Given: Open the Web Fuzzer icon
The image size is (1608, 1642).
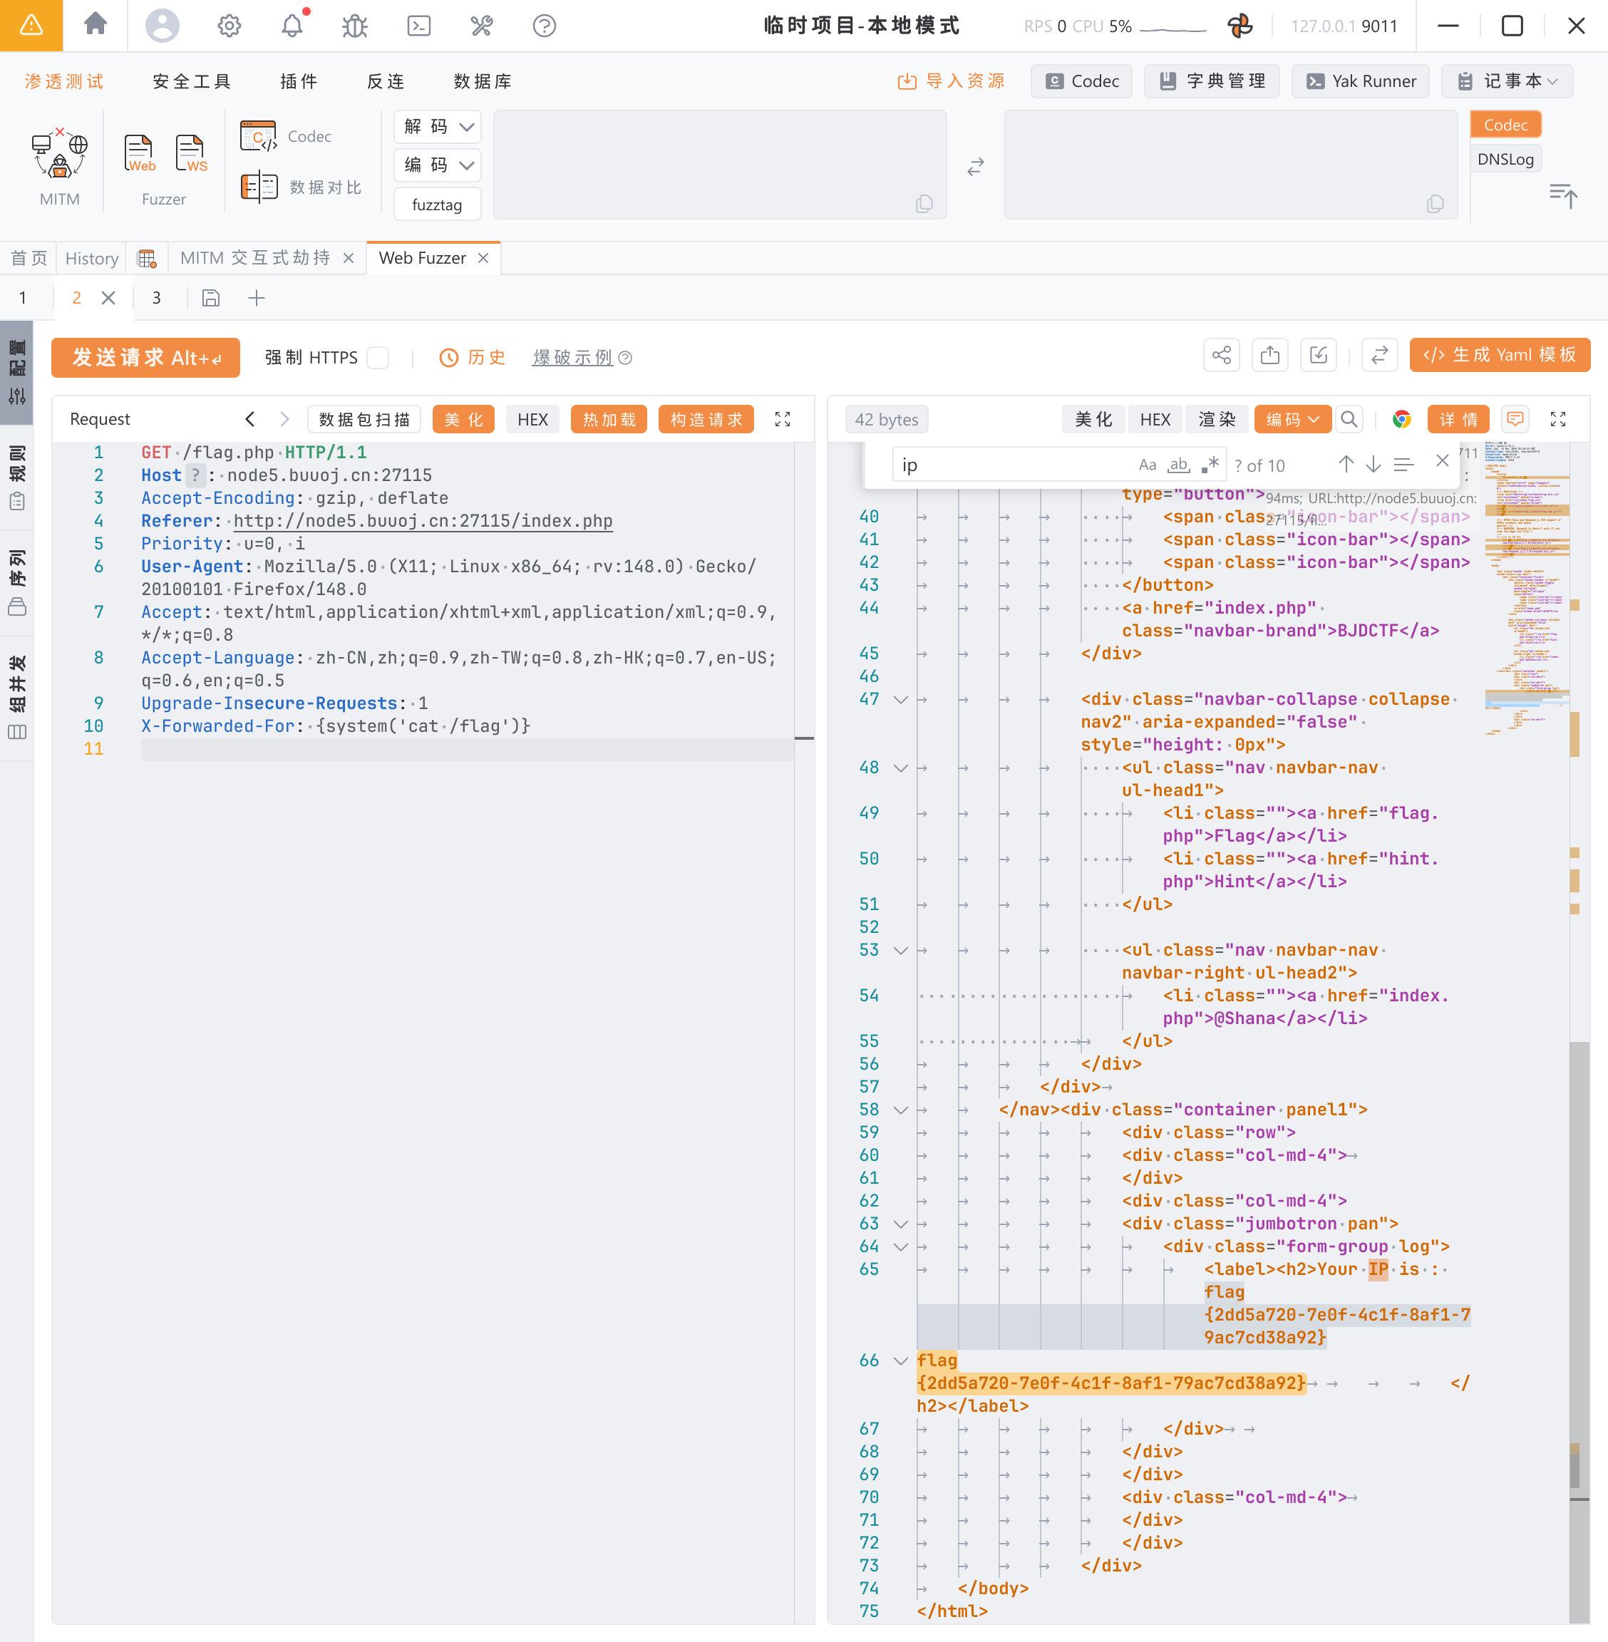Looking at the screenshot, I should (140, 154).
